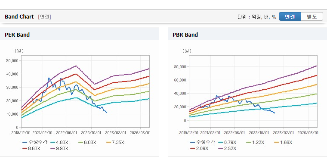Toggle 7.35X legend item in PER chart

(x=115, y=142)
